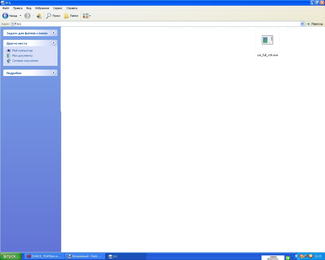Open the Файл menu

tap(6, 8)
